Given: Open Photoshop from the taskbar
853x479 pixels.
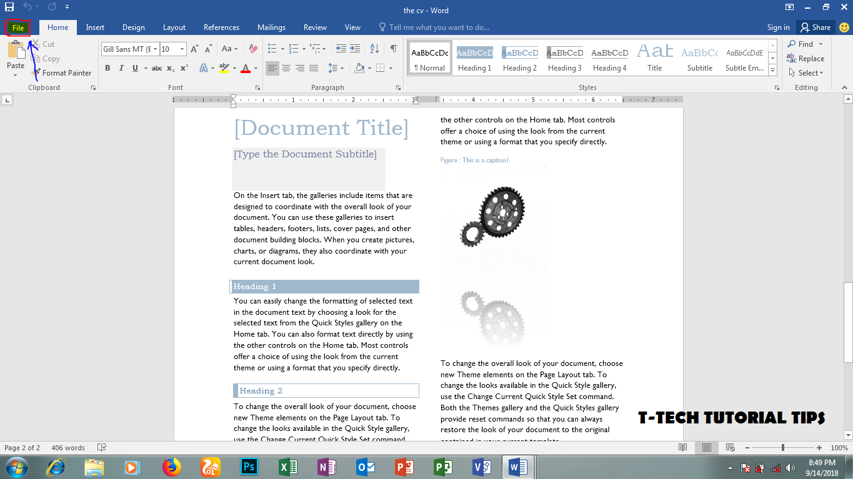Looking at the screenshot, I should (x=249, y=467).
